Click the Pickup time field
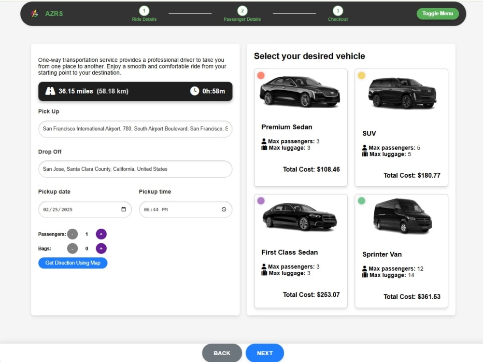This screenshot has width=483, height=362. pyautogui.click(x=185, y=209)
